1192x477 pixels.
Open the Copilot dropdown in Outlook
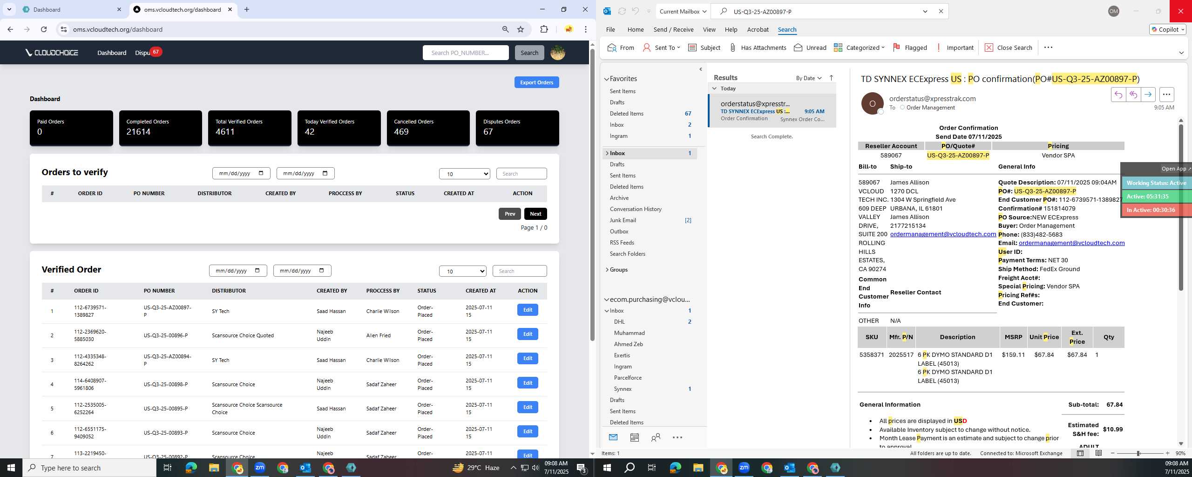click(x=1167, y=29)
